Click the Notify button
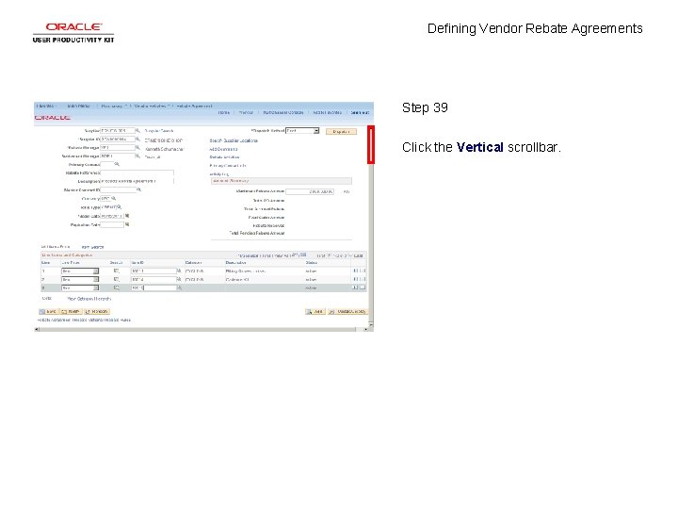Viewport: 678px width, 509px height. click(71, 312)
